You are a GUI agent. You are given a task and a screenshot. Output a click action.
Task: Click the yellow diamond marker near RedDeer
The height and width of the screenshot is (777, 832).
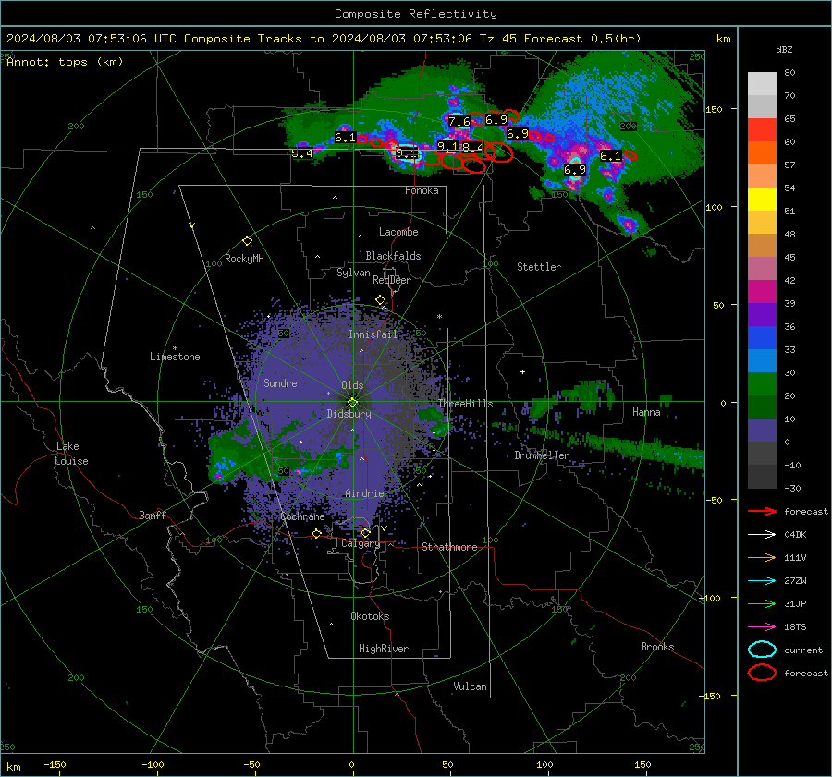click(x=380, y=300)
